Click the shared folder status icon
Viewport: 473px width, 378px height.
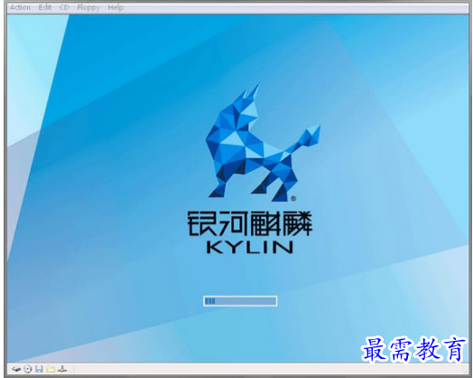pos(51,369)
